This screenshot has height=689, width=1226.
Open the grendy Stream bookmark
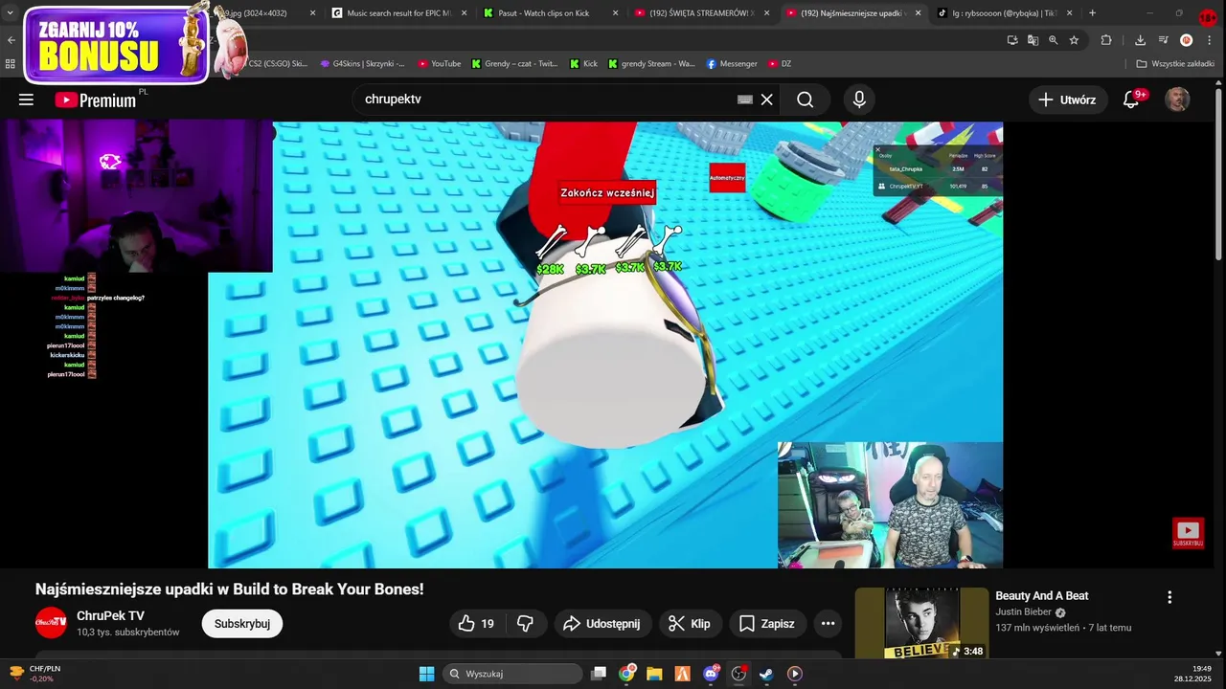(651, 64)
